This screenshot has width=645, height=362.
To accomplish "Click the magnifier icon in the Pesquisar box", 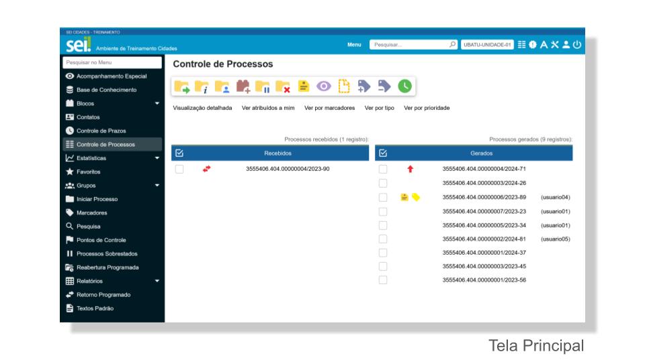I will click(x=452, y=44).
